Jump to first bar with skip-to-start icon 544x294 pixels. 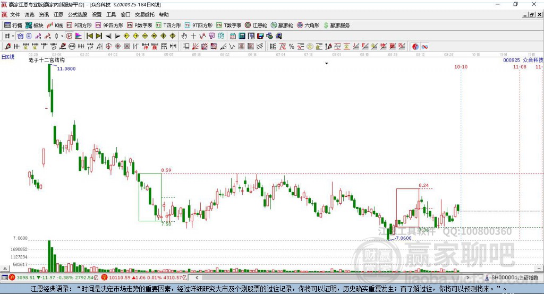[x=90, y=36]
